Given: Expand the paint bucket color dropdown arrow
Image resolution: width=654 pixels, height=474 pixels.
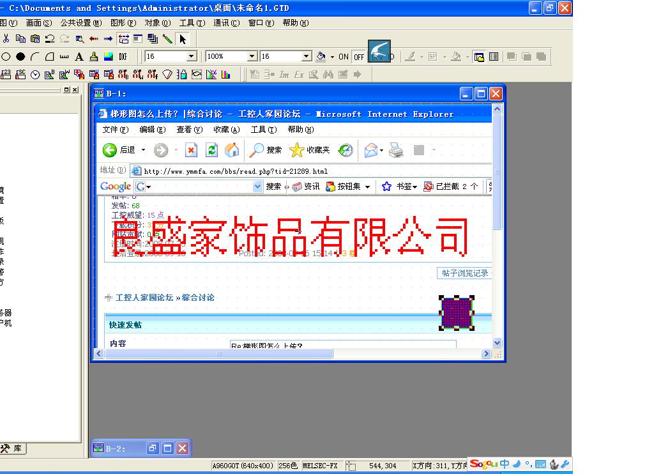Looking at the screenshot, I should (332, 57).
